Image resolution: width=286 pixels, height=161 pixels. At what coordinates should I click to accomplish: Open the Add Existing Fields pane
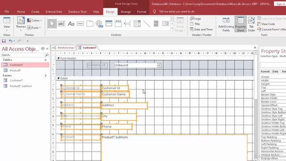coord(226,25)
